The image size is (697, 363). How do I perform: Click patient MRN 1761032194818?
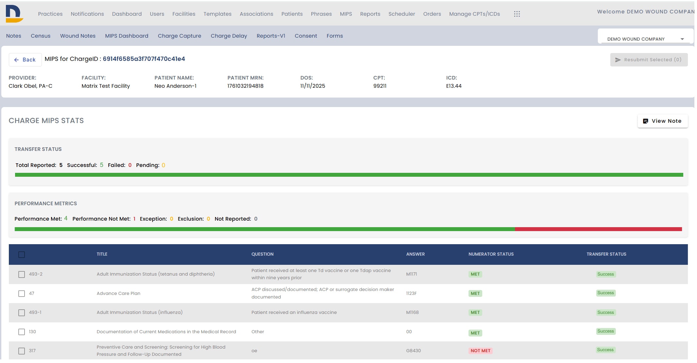click(245, 86)
